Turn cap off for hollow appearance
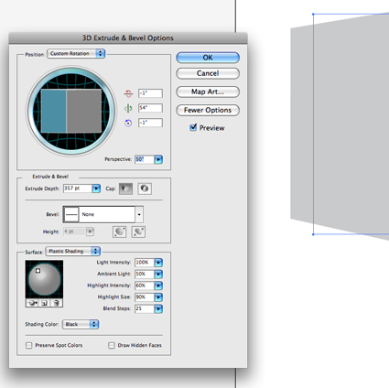This screenshot has height=388, width=389. (x=145, y=189)
